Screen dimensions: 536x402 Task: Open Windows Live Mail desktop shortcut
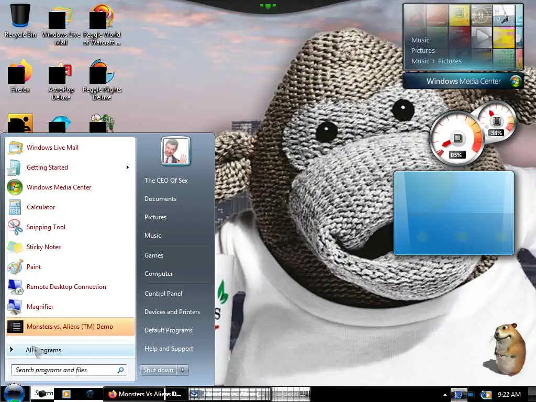(x=61, y=26)
